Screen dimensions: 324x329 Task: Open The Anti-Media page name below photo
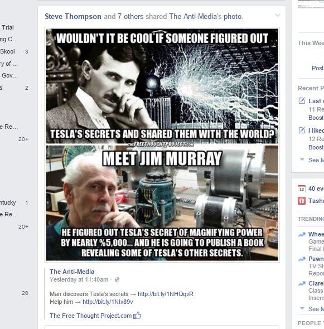pyautogui.click(x=72, y=272)
